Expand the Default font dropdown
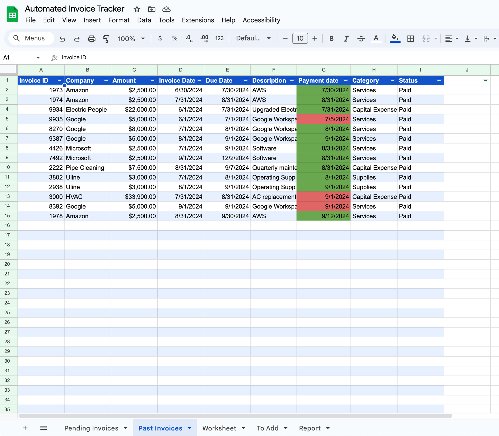499x436 pixels. click(x=253, y=38)
